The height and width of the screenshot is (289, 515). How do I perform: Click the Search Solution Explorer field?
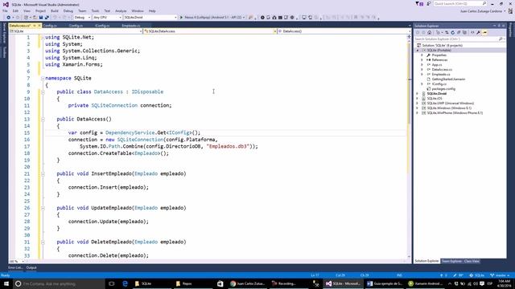[459, 39]
